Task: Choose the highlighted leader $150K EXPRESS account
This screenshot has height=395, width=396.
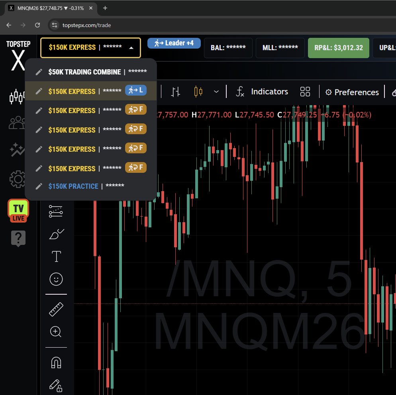Action: (91, 91)
